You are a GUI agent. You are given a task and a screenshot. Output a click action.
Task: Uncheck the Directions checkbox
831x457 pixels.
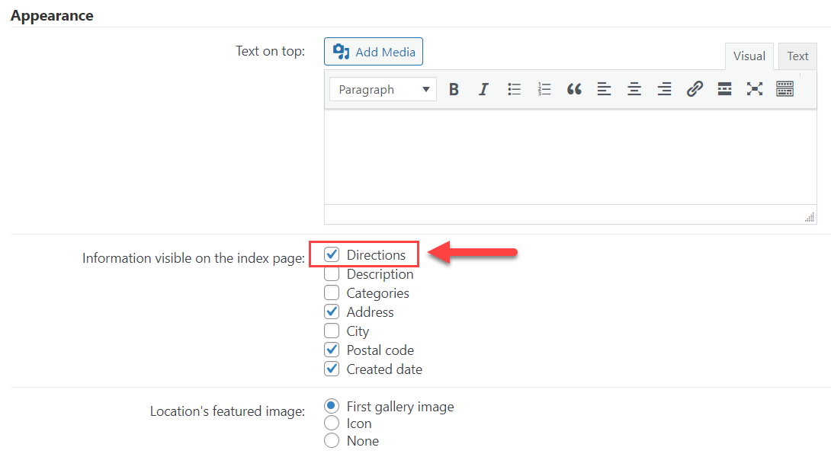(x=332, y=254)
